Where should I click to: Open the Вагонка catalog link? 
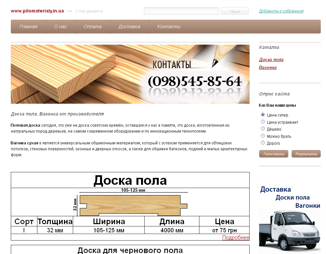(x=268, y=67)
